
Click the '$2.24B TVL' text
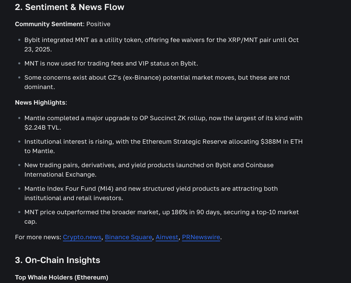[43, 128]
